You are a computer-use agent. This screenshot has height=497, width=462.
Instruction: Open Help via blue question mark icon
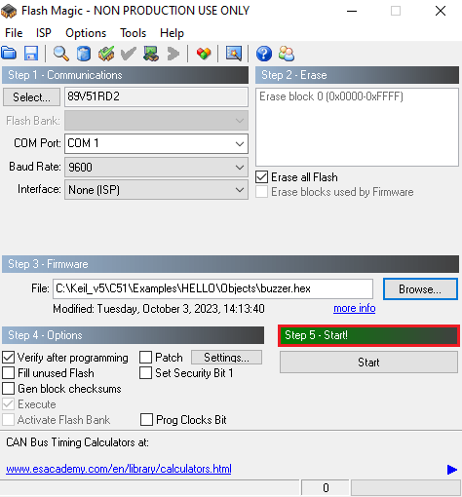(264, 54)
